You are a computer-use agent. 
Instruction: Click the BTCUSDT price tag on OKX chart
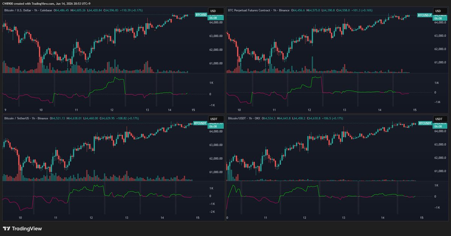click(425, 123)
